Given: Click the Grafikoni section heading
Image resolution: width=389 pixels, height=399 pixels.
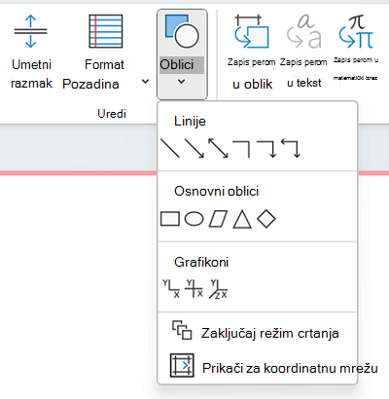Looking at the screenshot, I should (201, 262).
